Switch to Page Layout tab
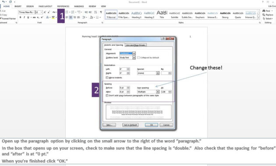 [46, 6]
